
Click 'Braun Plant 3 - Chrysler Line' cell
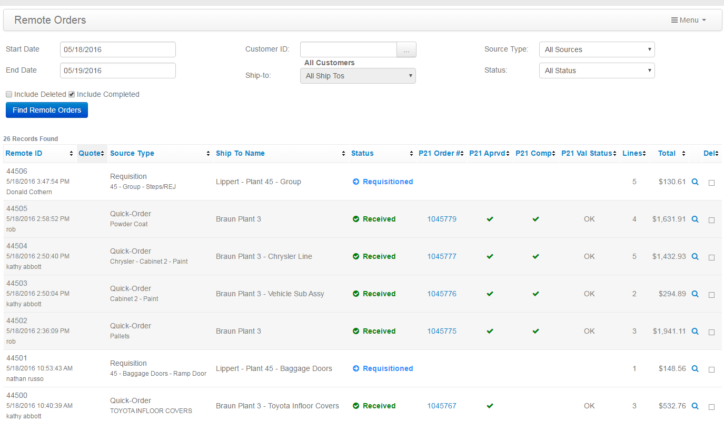264,256
